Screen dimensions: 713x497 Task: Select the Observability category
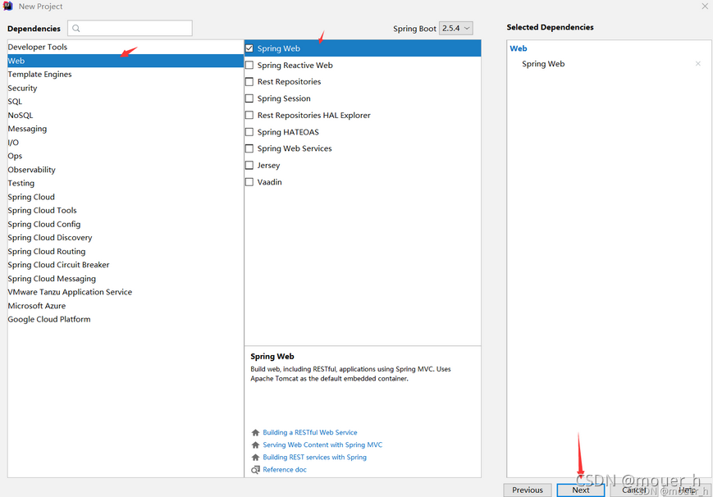pos(126,170)
